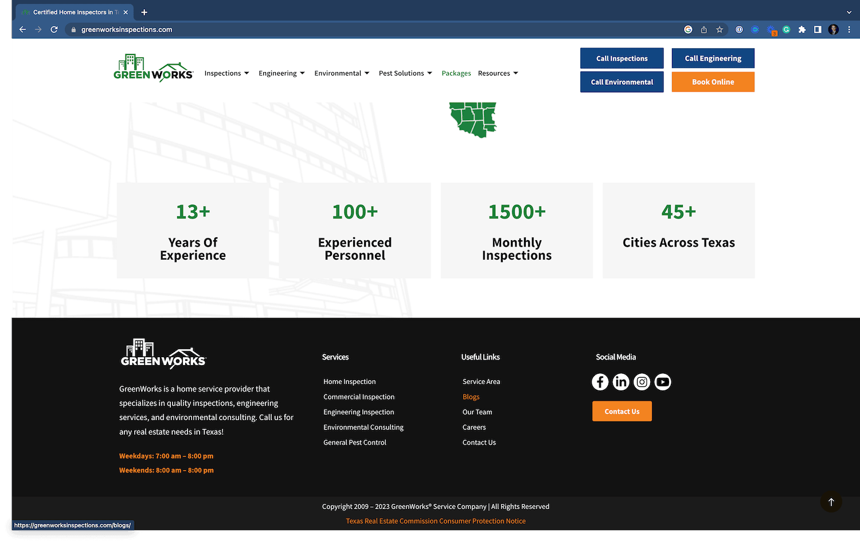Click the orange Contact Us button

(x=621, y=412)
